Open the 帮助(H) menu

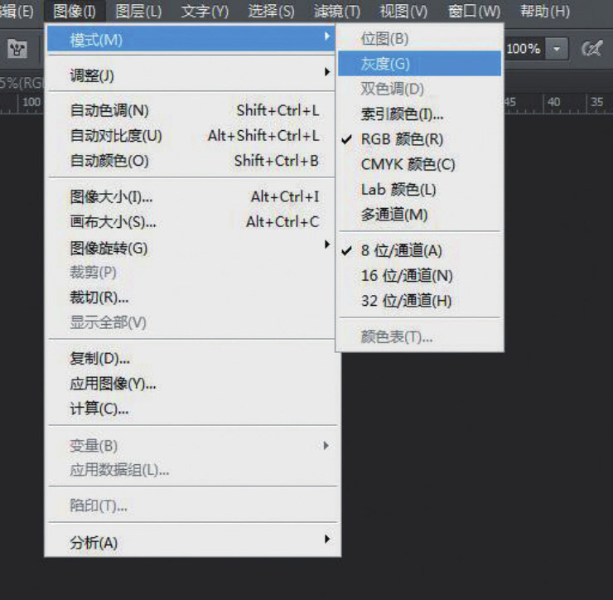(x=544, y=12)
